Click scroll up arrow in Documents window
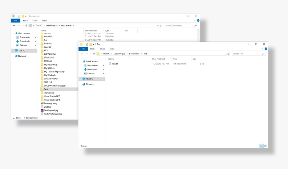288x169 pixels. 198,30
